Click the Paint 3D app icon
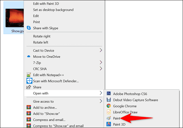The height and width of the screenshot is (128, 183). pyautogui.click(x=108, y=124)
